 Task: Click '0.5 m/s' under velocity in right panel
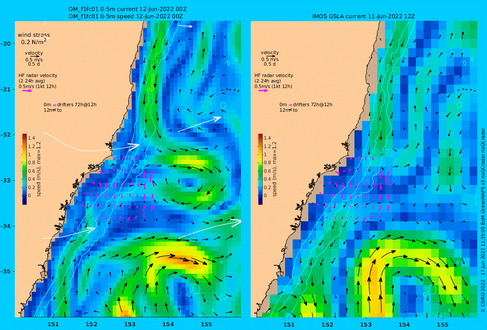click(x=270, y=59)
